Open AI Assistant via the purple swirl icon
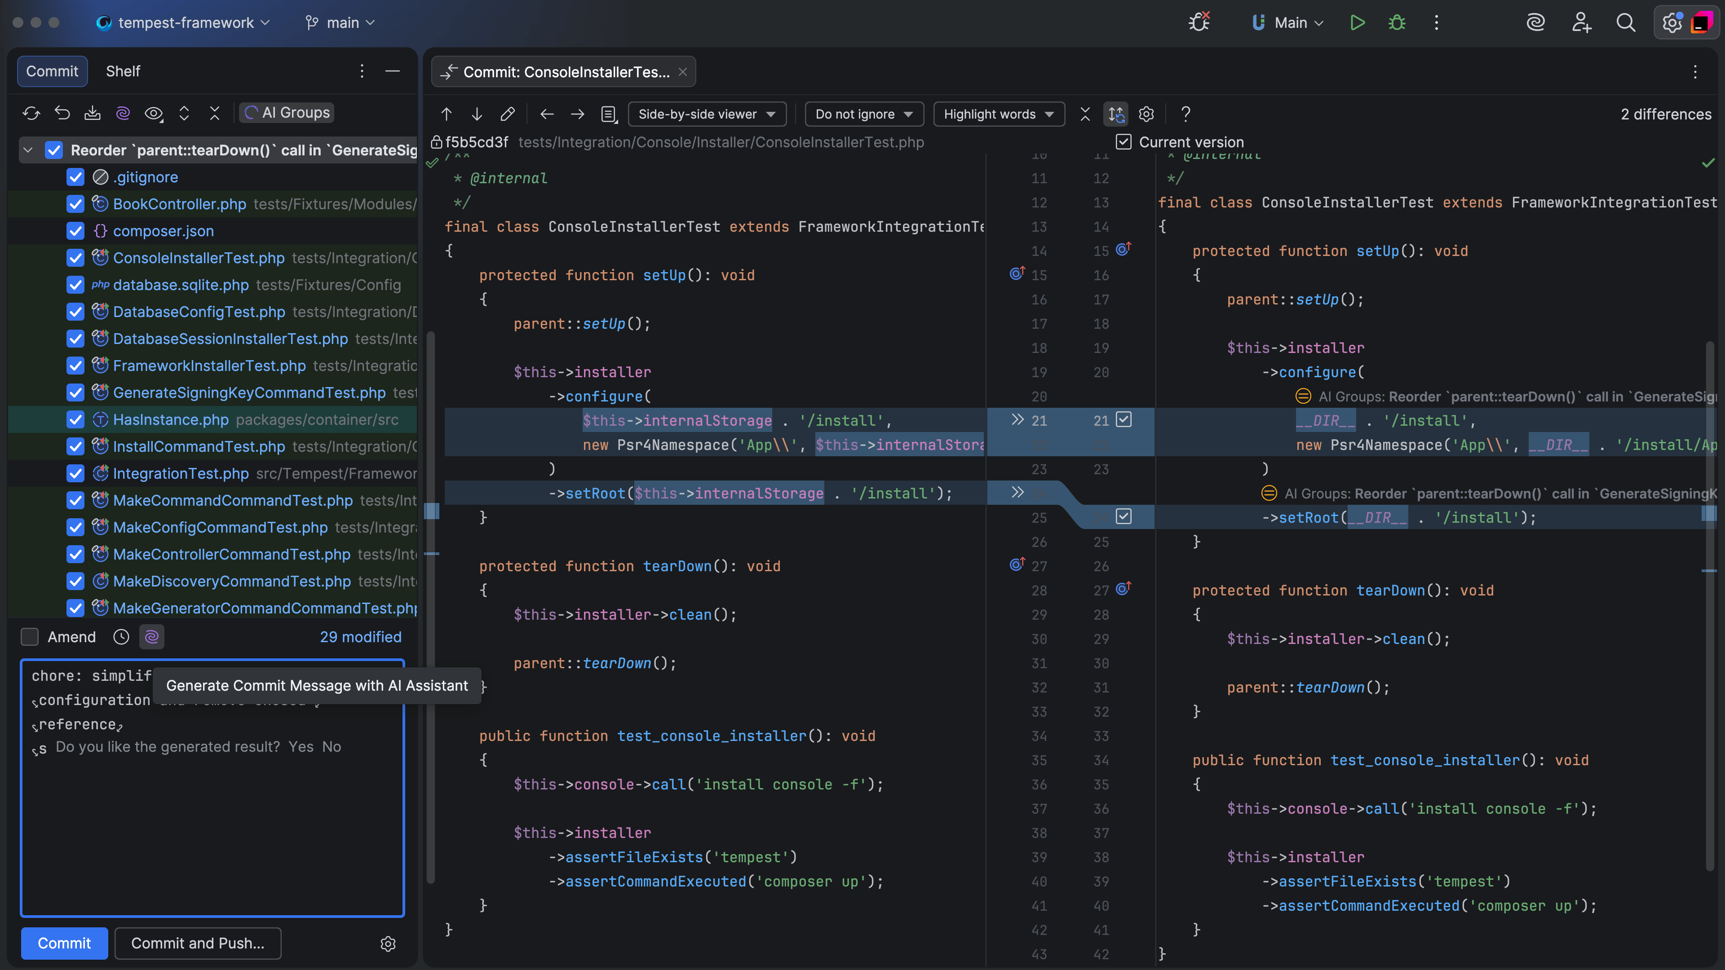Screen dimensions: 1725x970 [x=123, y=113]
